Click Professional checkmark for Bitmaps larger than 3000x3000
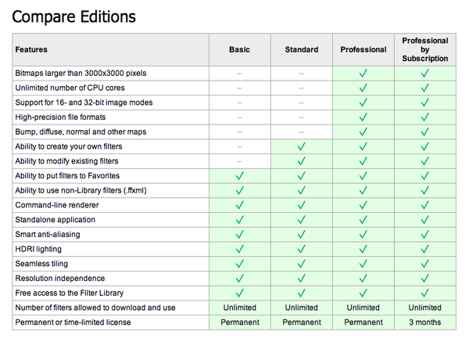Image resolution: width=469 pixels, height=353 pixels. pos(363,74)
